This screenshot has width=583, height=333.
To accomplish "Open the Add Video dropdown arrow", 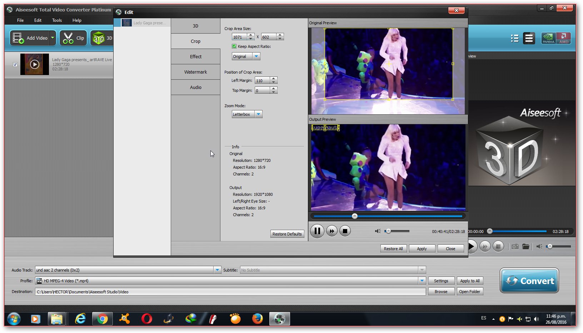I will [53, 38].
